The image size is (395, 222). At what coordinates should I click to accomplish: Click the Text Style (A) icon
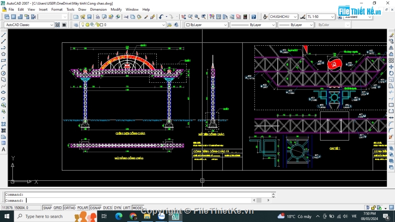point(265,17)
